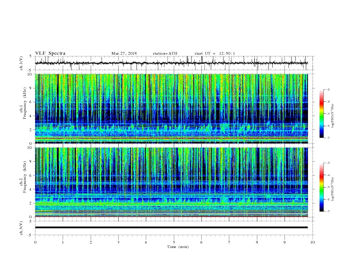The height and width of the screenshot is (272, 352).
Task: Click the 'ch.3(V)' waveform axis label
Action: point(21,228)
